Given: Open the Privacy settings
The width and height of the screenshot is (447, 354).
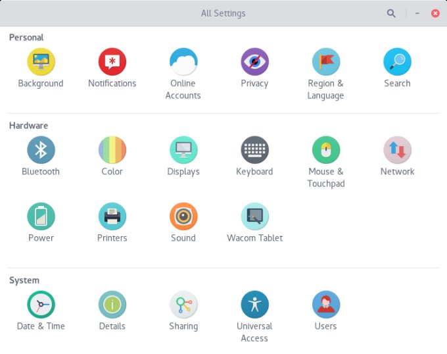Looking at the screenshot, I should click(x=254, y=63).
